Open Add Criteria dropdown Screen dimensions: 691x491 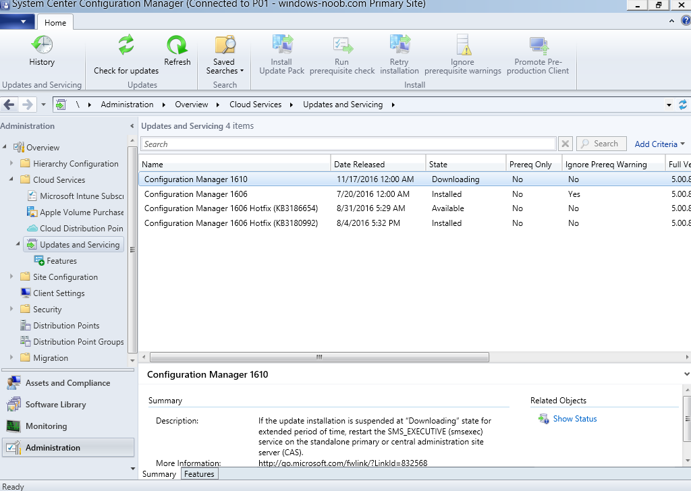[x=659, y=144]
